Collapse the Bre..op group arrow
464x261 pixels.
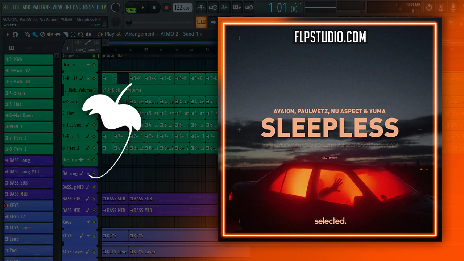click(x=88, y=160)
